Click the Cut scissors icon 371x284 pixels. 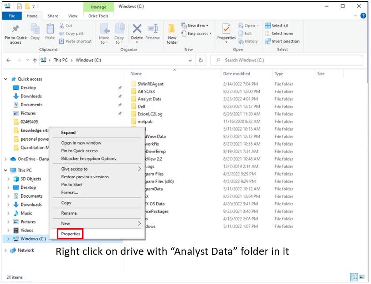62,25
